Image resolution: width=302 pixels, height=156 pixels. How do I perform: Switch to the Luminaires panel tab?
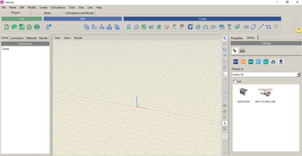(17, 38)
